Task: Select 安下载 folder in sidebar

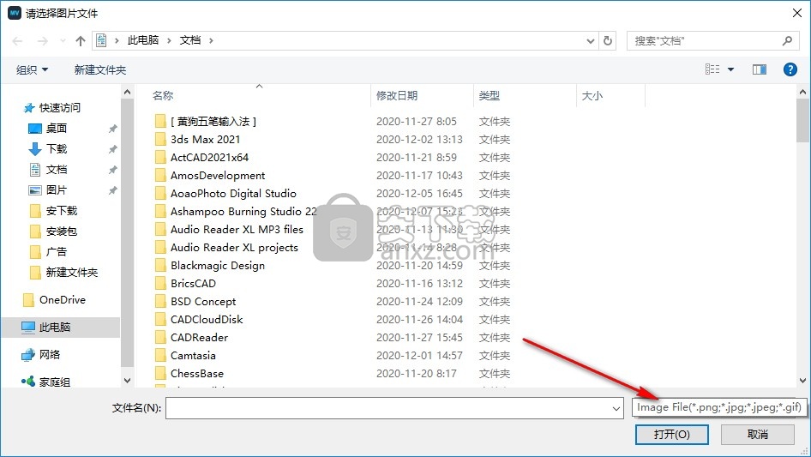Action: click(61, 211)
